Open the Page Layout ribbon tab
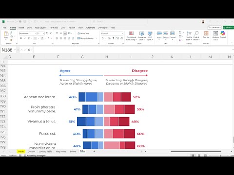 40,28
